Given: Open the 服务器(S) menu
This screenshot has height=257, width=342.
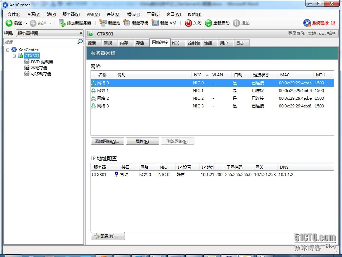Looking at the screenshot, I should (71, 14).
